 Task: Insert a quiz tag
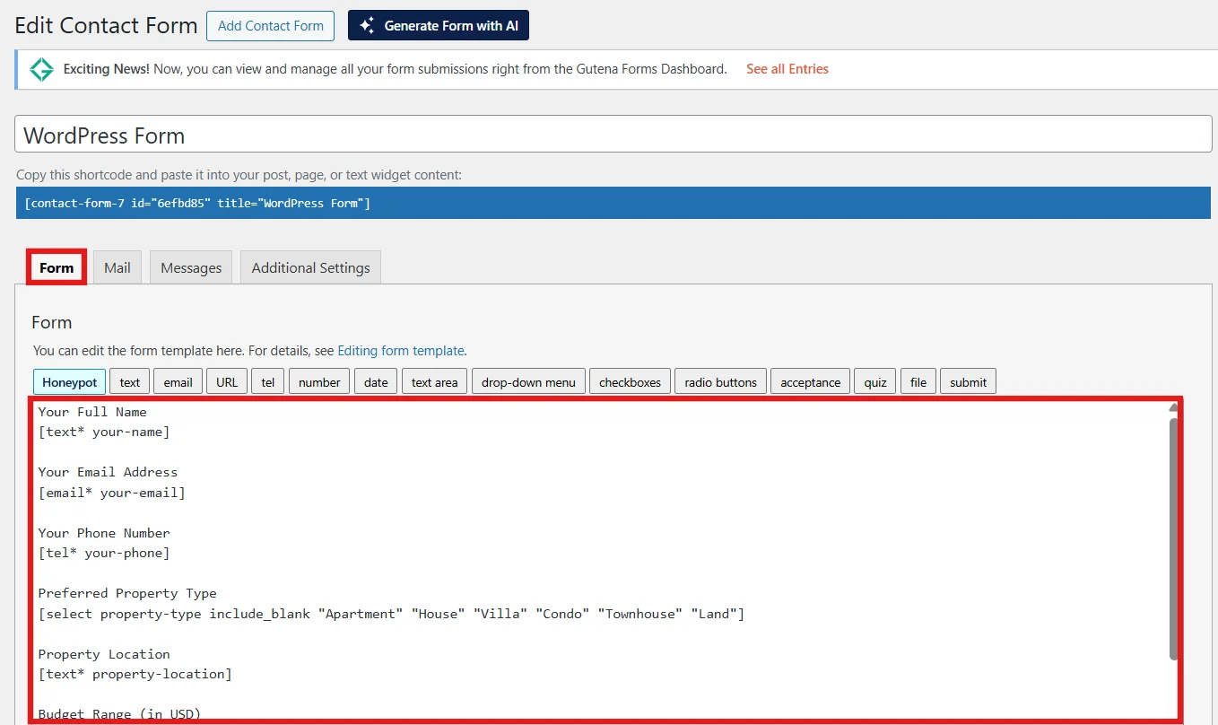tap(875, 382)
